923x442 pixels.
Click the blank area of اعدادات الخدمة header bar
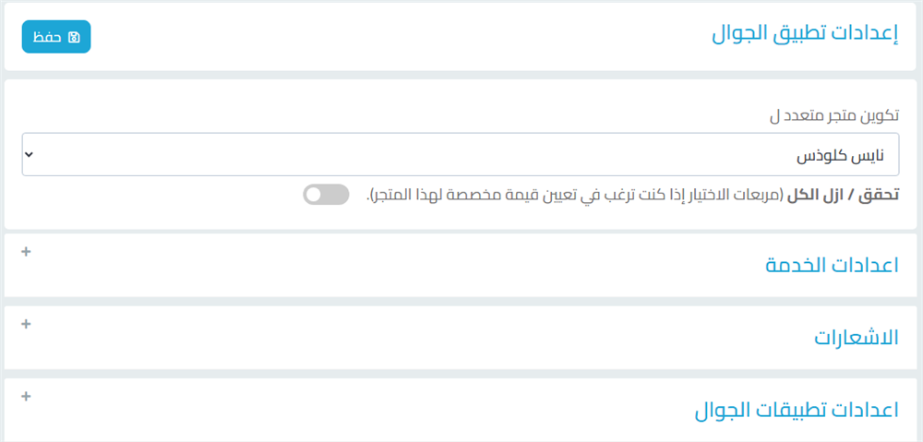pyautogui.click(x=415, y=265)
